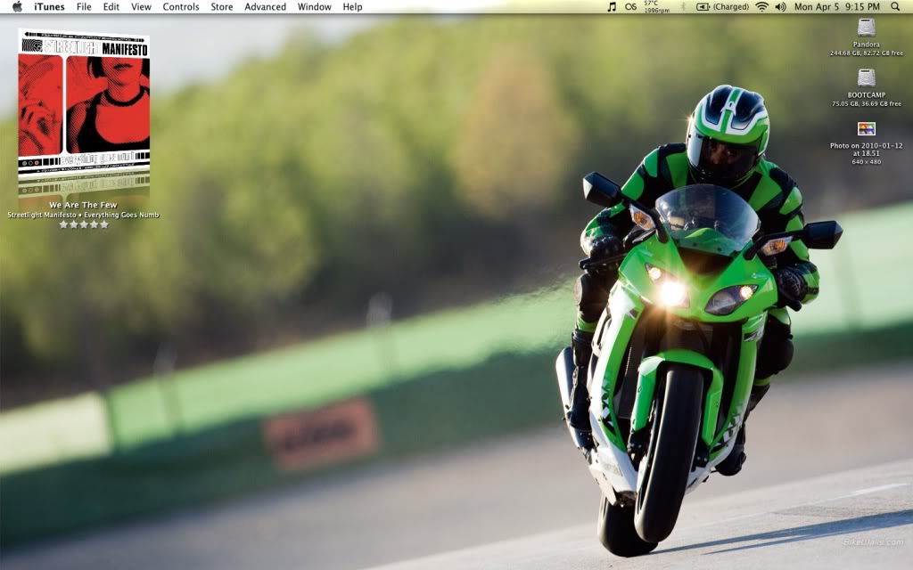Click the date and time clock

[x=836, y=7]
